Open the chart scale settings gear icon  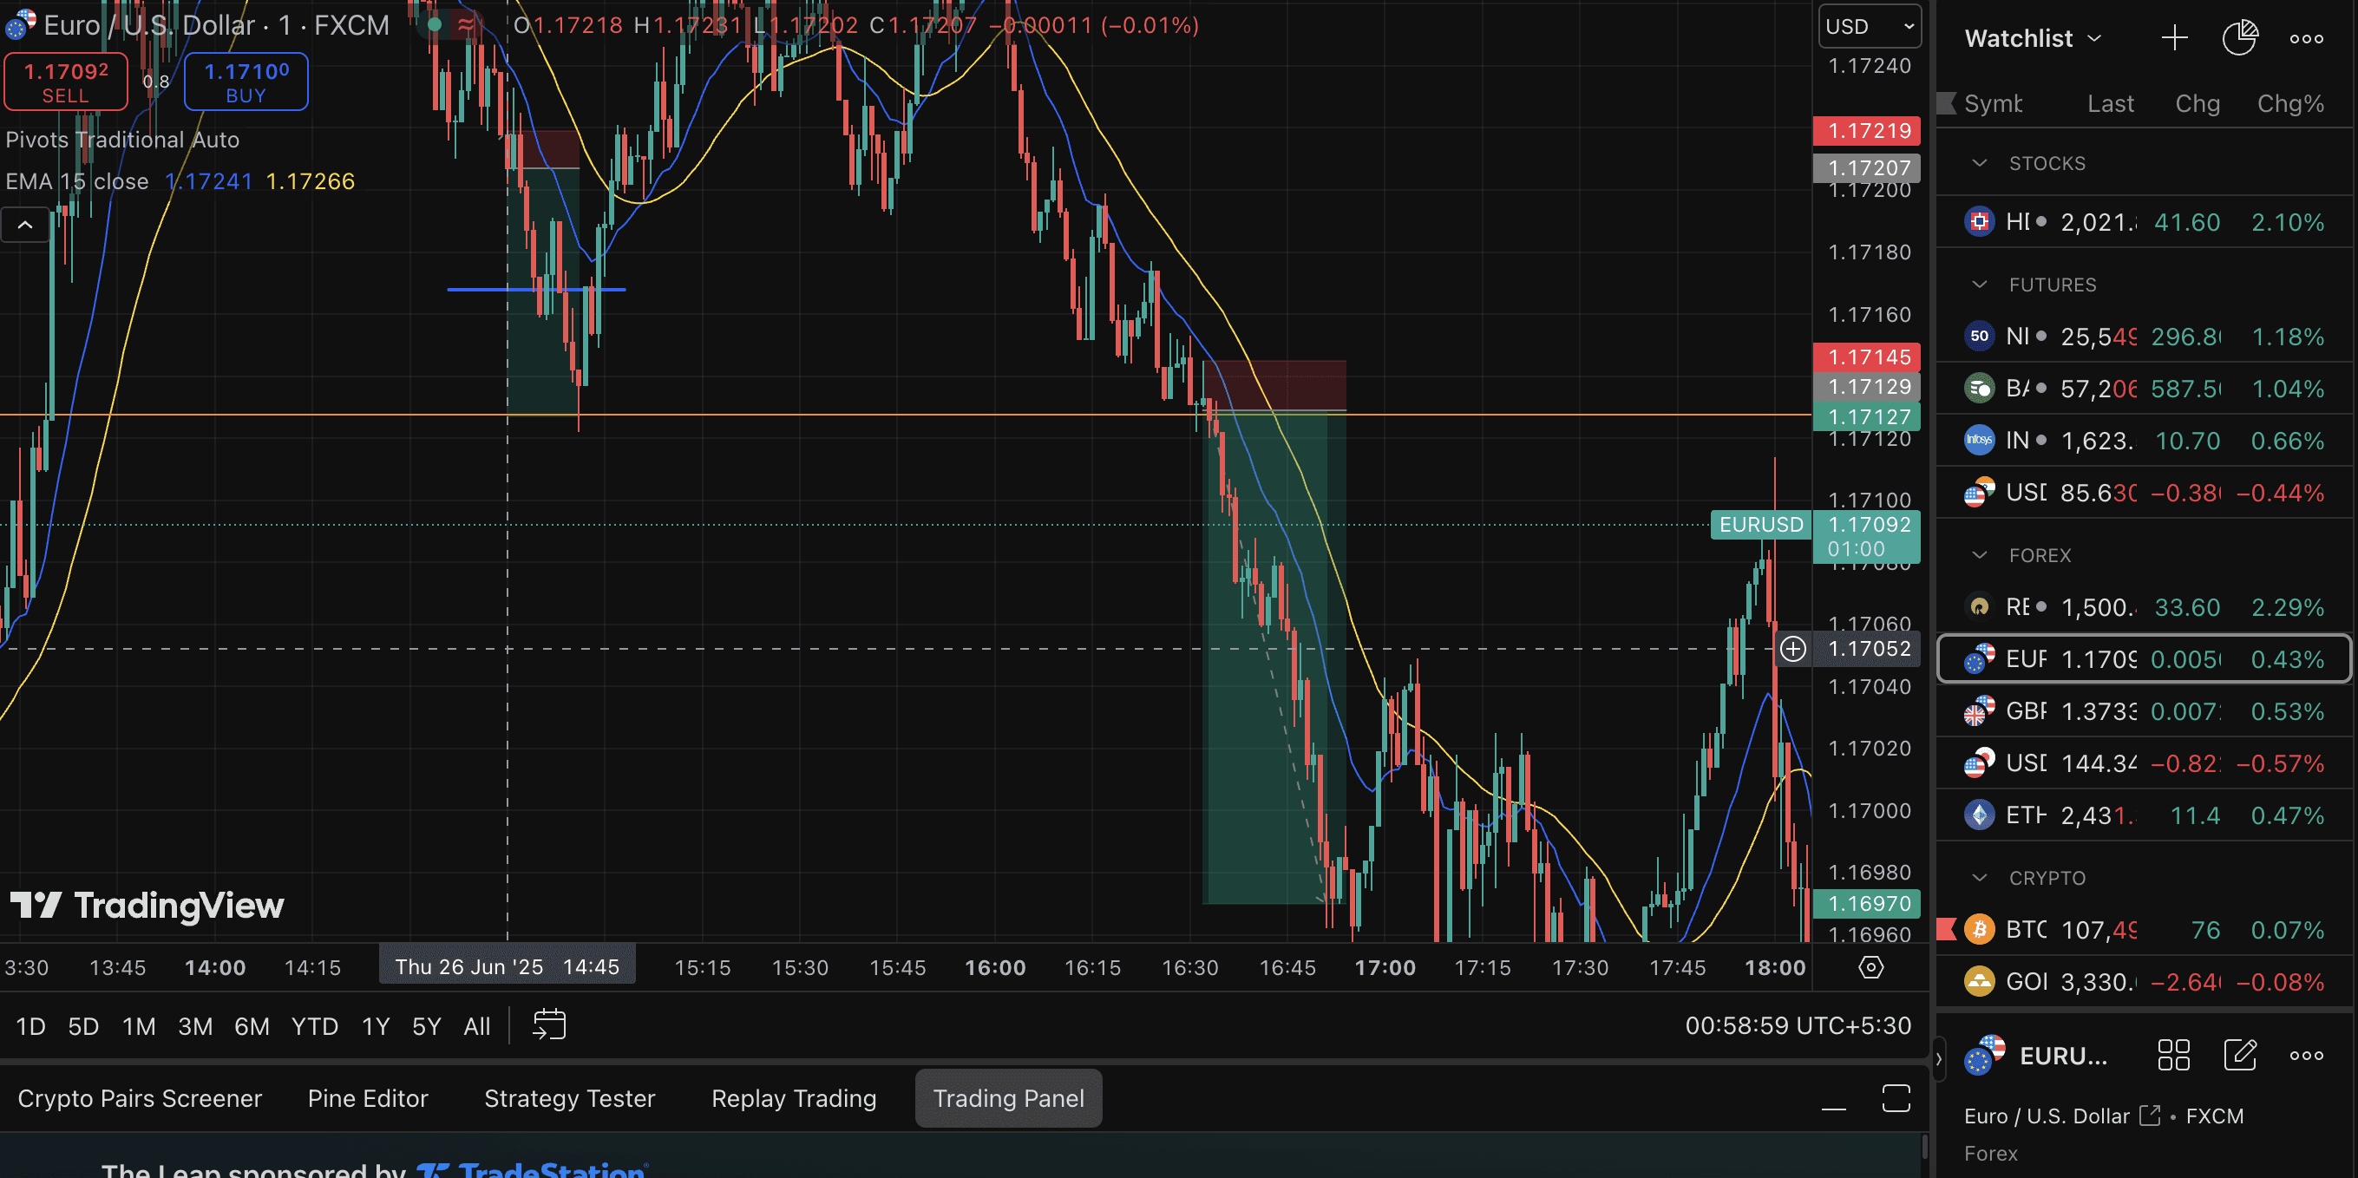tap(1871, 967)
